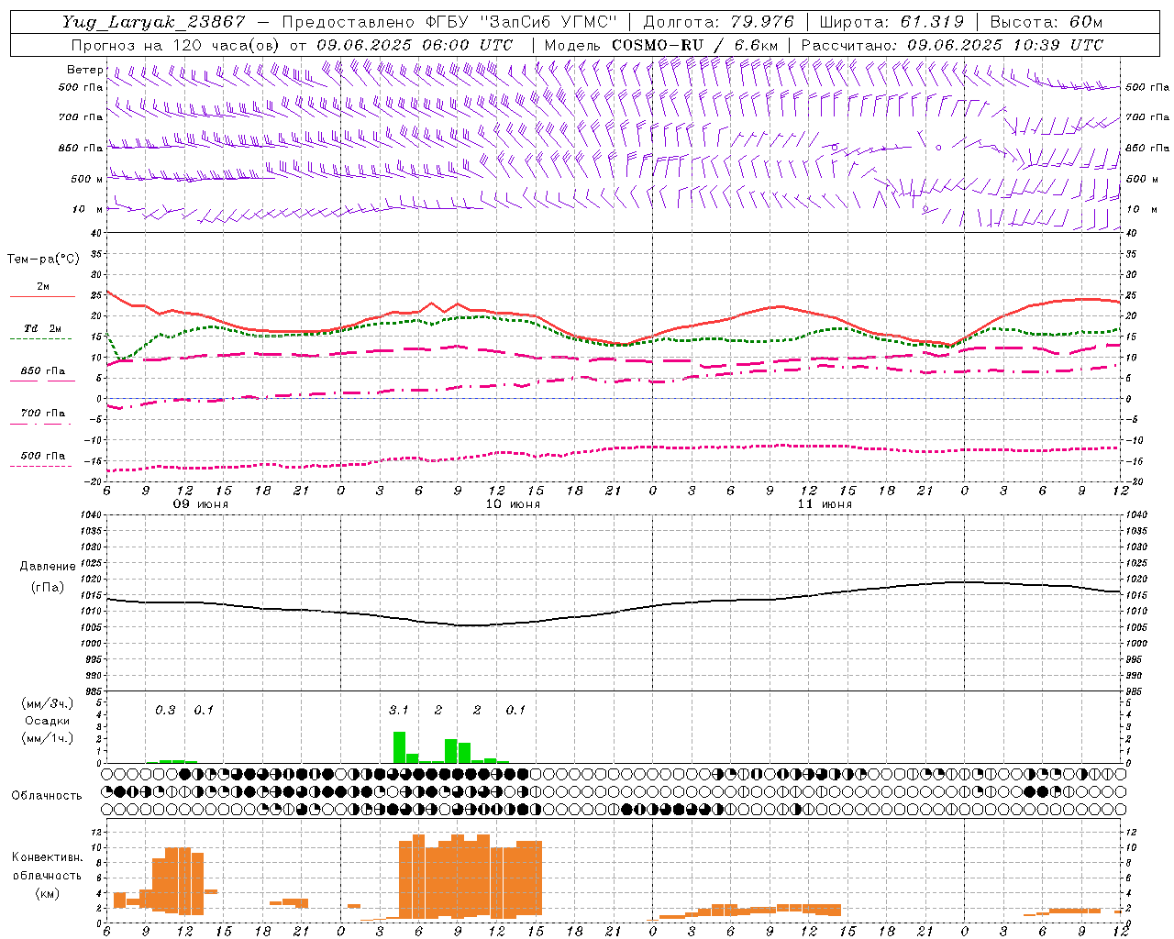Viewport: 1174px width, 939px height.
Task: Click the 'Ветер' wind panel label
Action: pos(84,70)
